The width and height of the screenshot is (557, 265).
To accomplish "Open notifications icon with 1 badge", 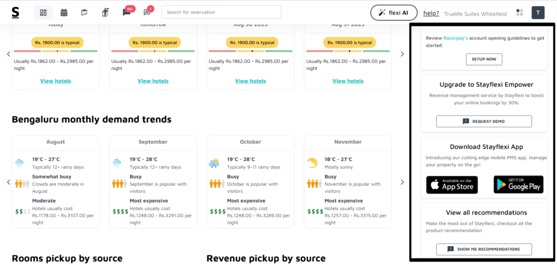I will (x=147, y=12).
